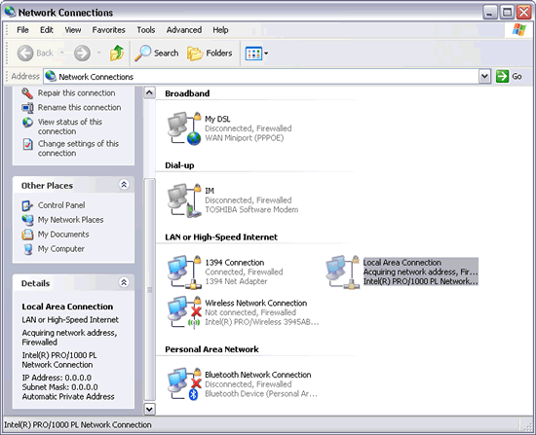
Task: Click the Personal Area Network header
Action: pos(211,349)
